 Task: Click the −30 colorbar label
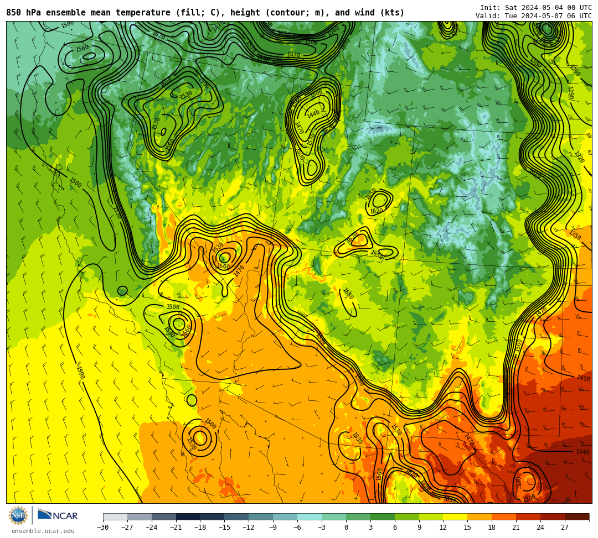click(103, 527)
